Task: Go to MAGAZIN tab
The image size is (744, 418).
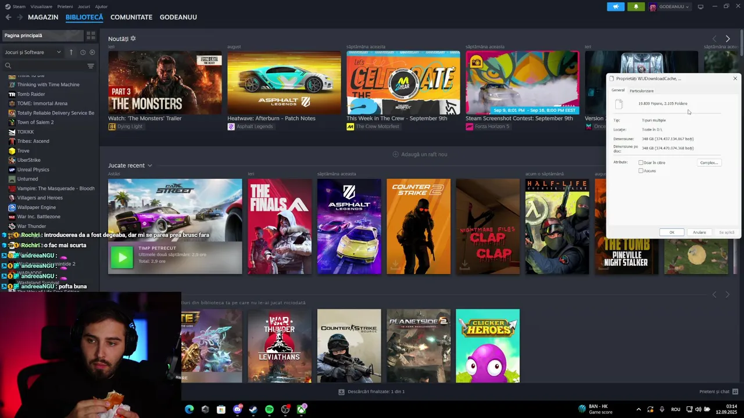Action: [x=43, y=17]
